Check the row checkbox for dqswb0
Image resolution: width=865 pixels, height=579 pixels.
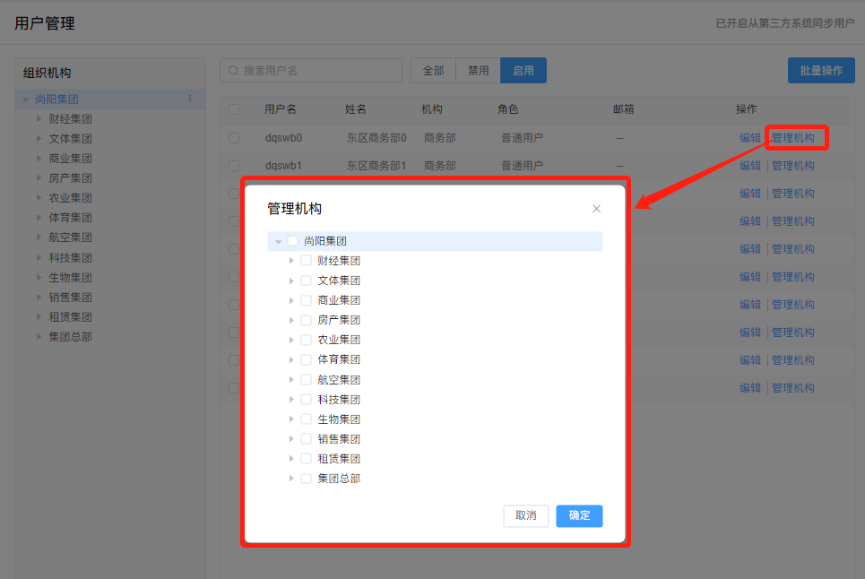[234, 138]
